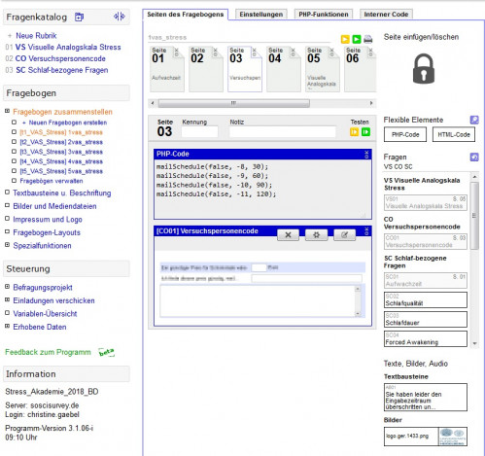Click the printer icon above page thumbnails
This screenshot has width=485, height=456.
pyautogui.click(x=367, y=39)
